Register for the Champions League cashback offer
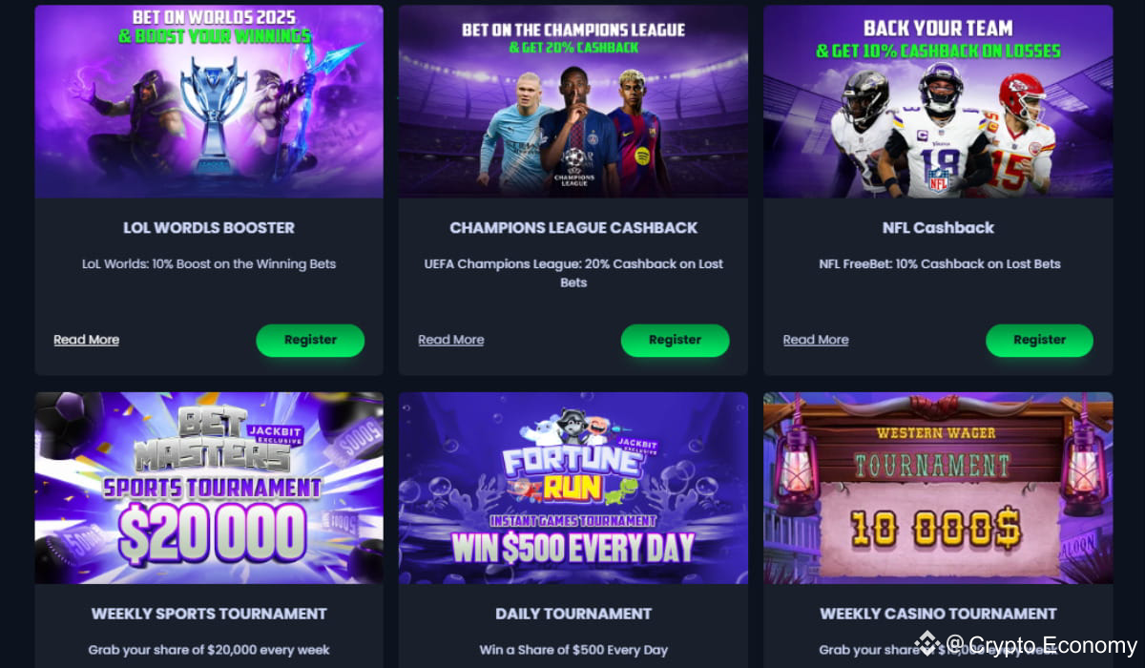 (675, 340)
